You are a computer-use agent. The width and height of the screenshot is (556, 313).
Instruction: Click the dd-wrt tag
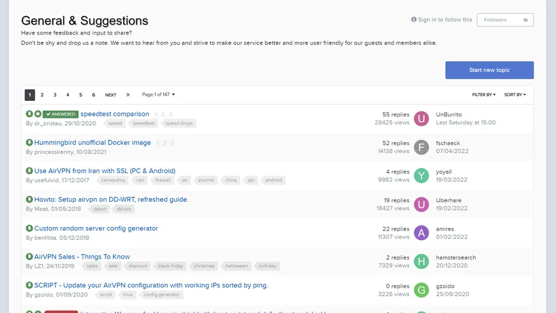pos(123,209)
